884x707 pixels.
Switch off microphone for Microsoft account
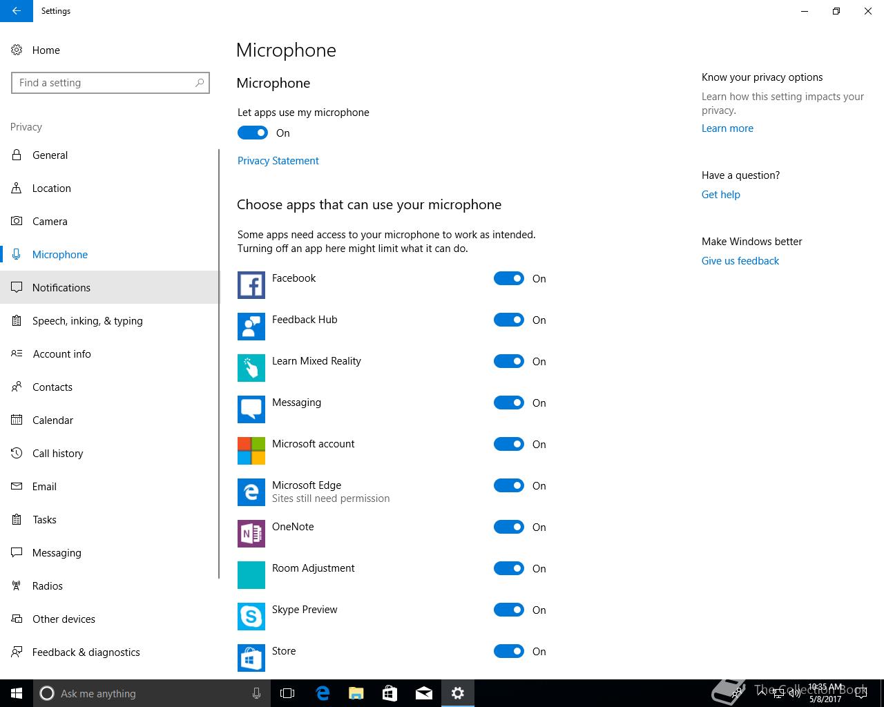[509, 444]
